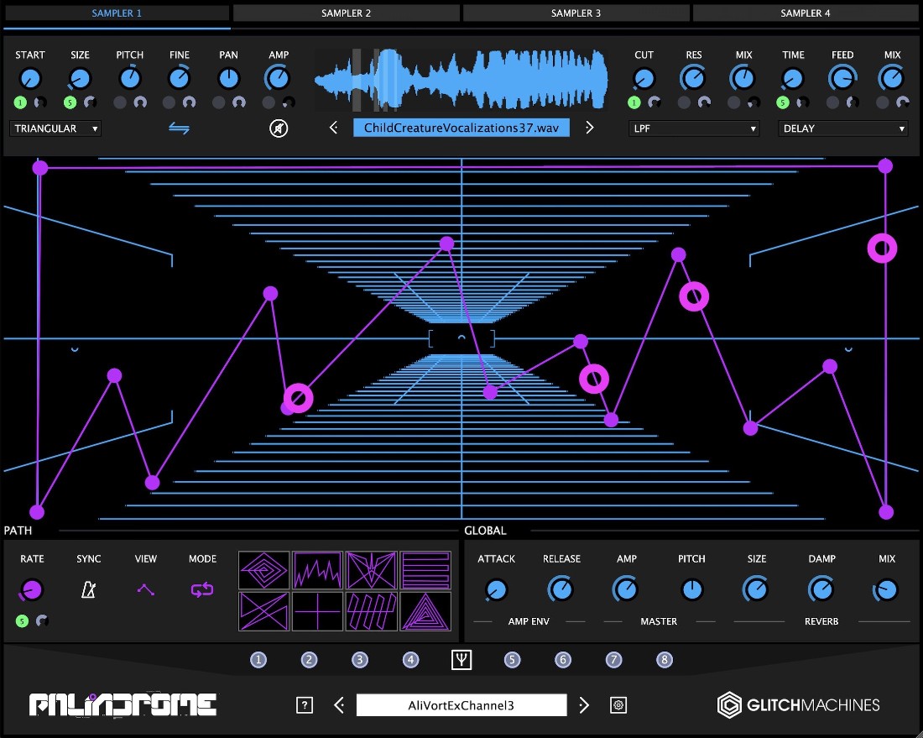Open the TRIANGULAR window shape dropdown
Viewport: 923px width, 738px height.
[55, 128]
